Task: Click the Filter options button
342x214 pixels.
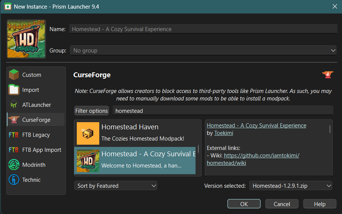Action: coord(91,111)
